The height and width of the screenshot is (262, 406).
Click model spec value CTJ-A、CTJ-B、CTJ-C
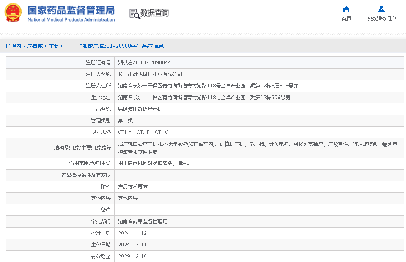coord(143,132)
